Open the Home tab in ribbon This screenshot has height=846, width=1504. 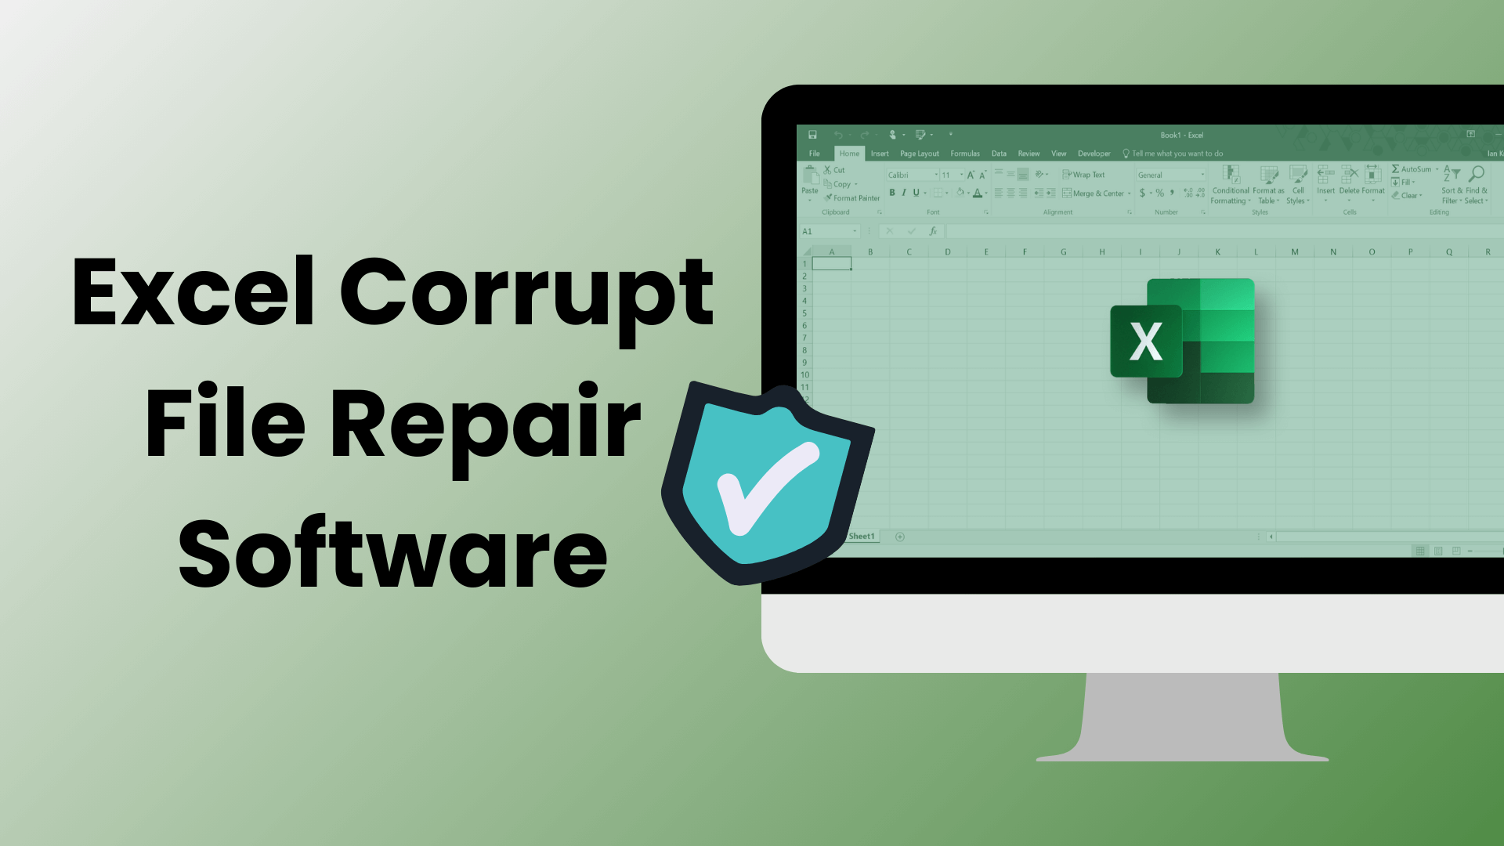[x=848, y=153]
